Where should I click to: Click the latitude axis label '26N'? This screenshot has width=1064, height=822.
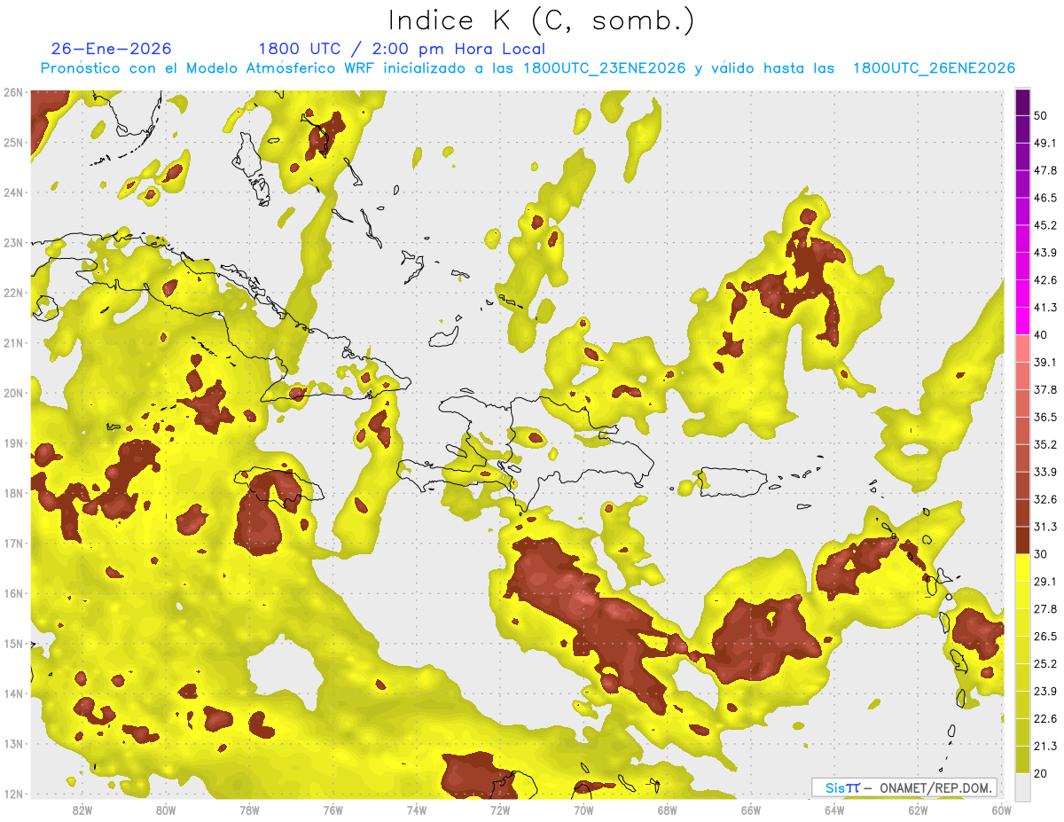13,92
